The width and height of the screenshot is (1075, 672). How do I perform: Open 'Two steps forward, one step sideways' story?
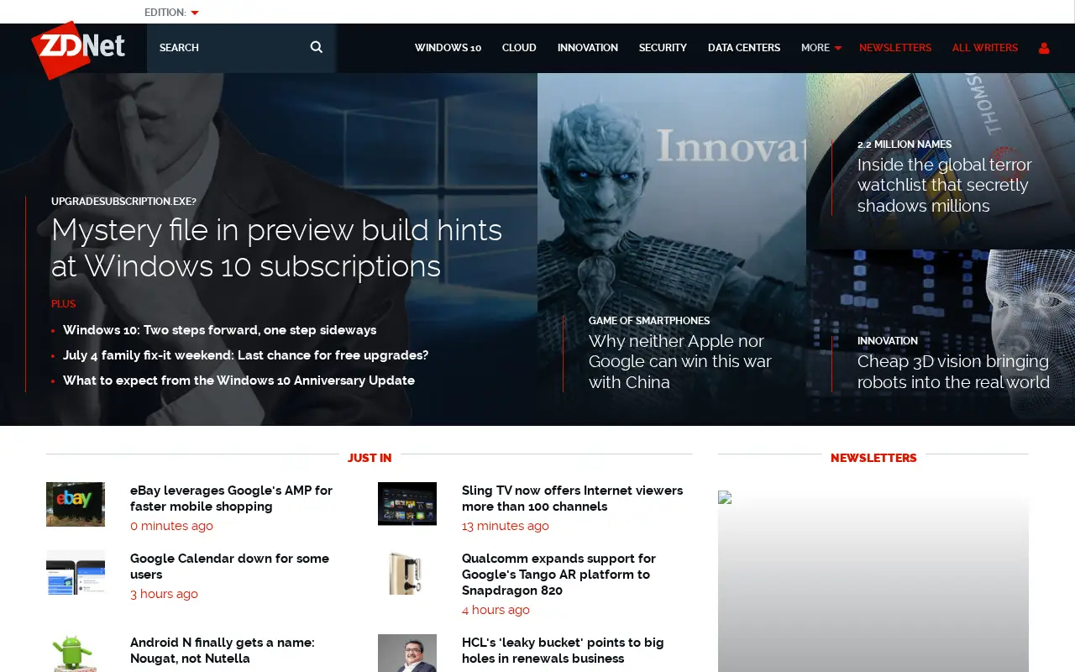(219, 330)
